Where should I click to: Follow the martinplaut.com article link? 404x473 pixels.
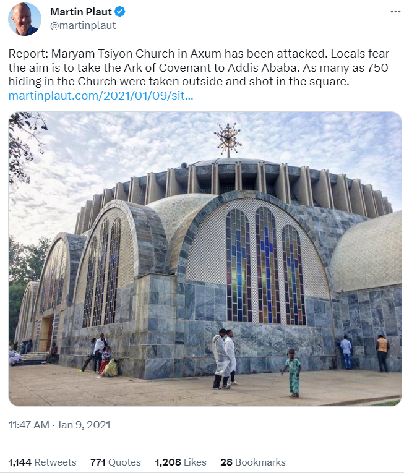point(101,96)
